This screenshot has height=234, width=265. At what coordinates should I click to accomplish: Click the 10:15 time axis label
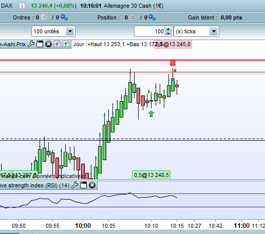[177, 226]
